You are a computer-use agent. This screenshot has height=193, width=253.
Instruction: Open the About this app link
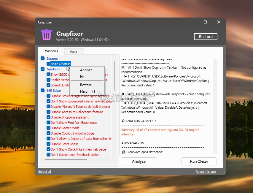(x=206, y=172)
